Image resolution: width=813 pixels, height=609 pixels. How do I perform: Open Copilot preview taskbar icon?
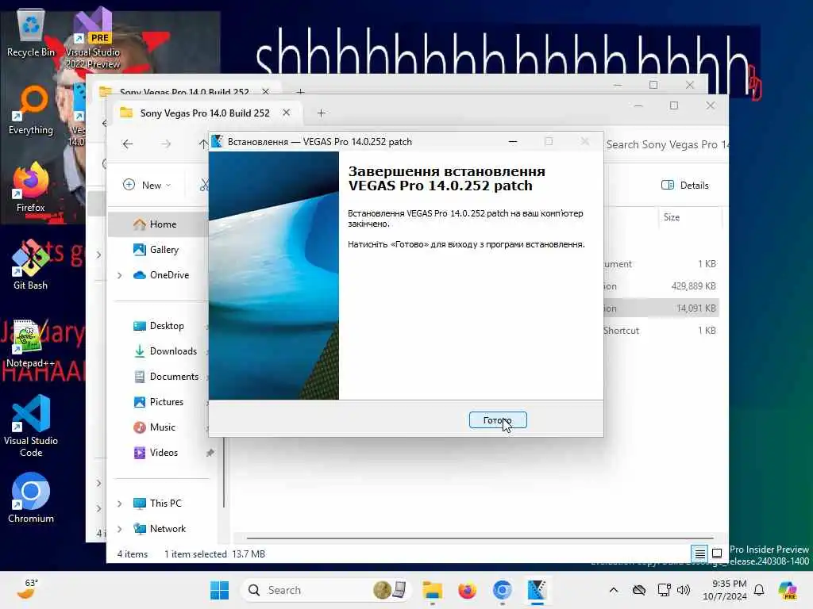(788, 590)
